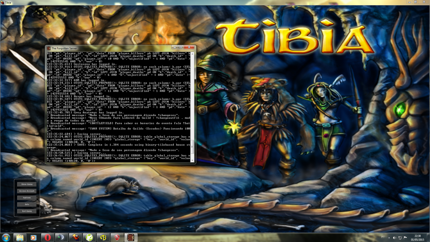
Task: Open the network tray icon
Action: (x=400, y=238)
